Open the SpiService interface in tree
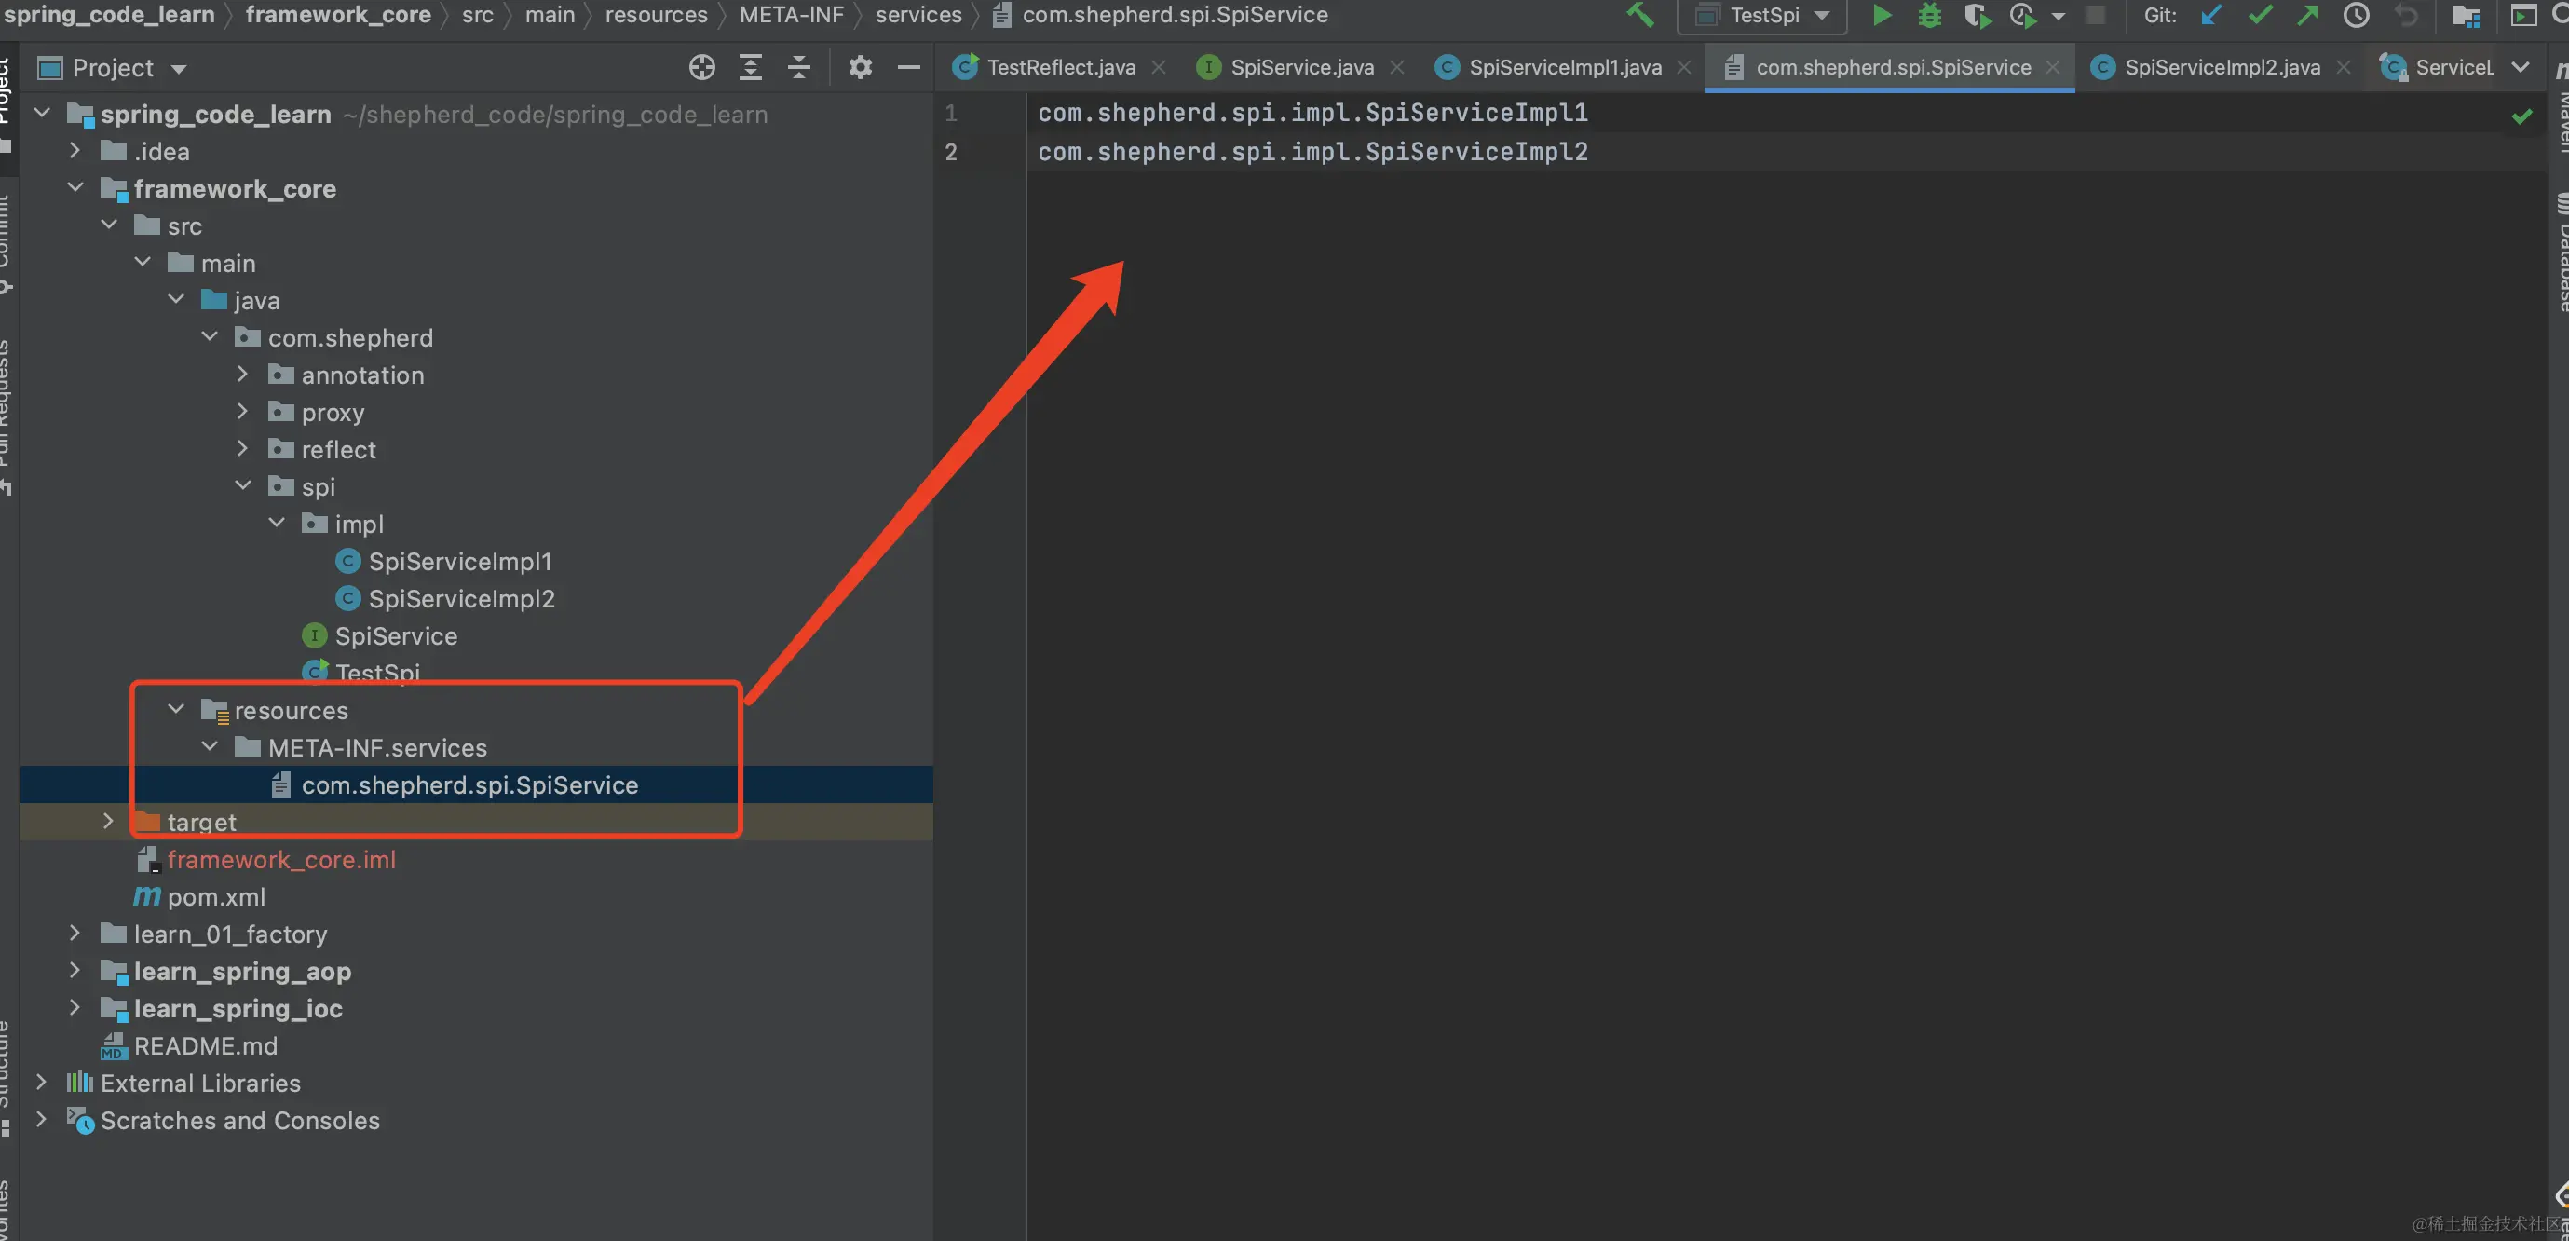 (x=396, y=635)
